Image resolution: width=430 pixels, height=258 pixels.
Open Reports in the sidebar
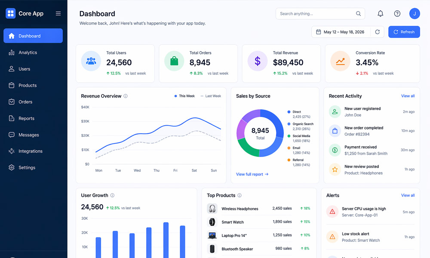pos(33,118)
